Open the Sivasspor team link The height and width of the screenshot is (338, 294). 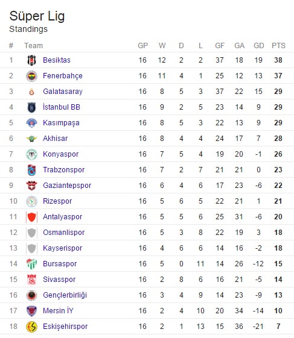pos(59,280)
